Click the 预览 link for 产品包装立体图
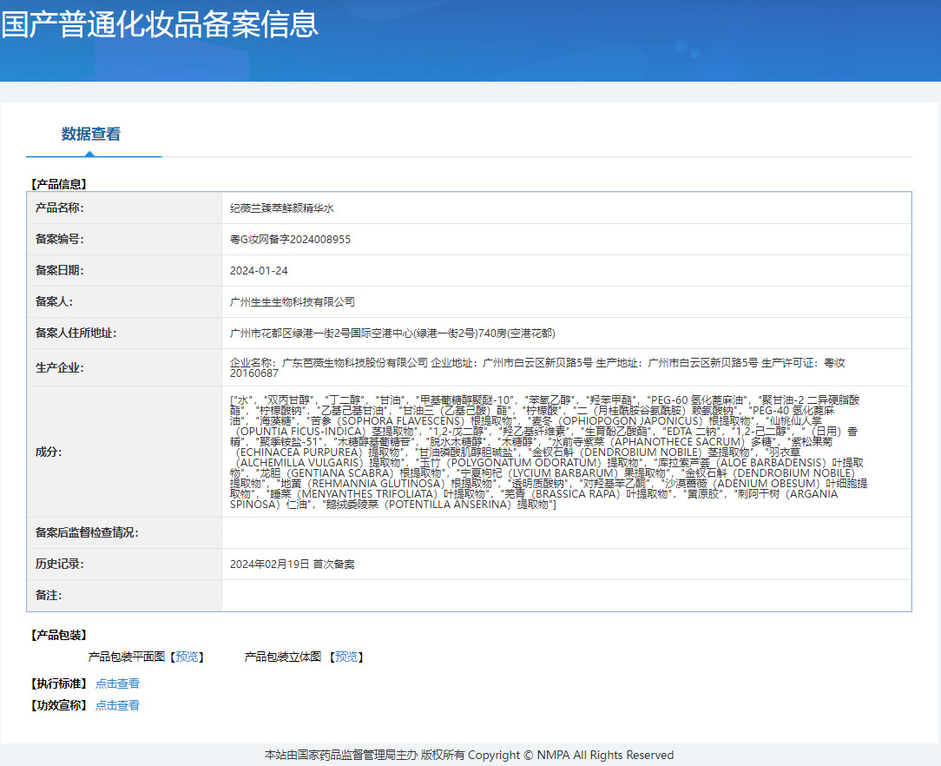 (x=346, y=657)
